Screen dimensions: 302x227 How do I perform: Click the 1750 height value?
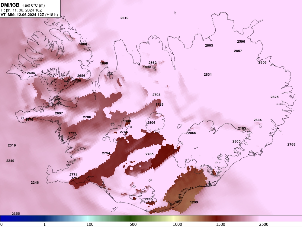(x=77, y=81)
